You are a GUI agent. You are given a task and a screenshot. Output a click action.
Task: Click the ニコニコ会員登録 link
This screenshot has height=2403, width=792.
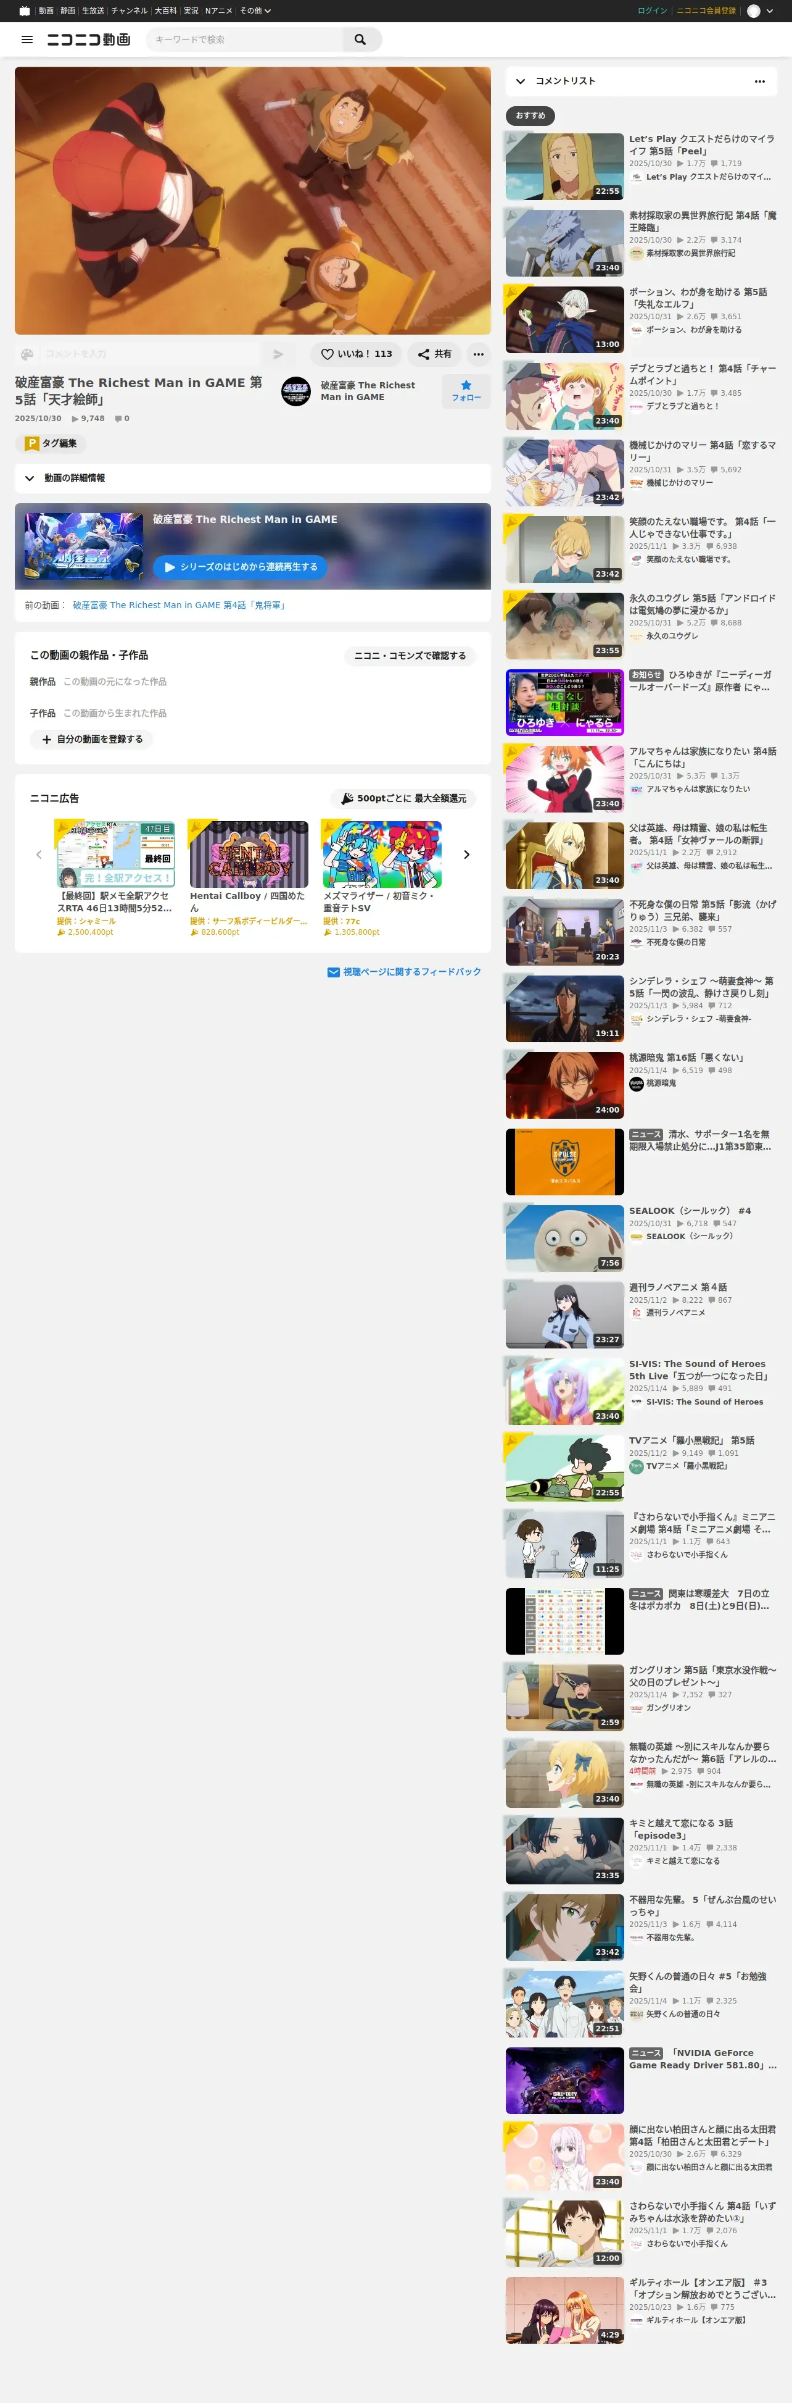tap(706, 11)
